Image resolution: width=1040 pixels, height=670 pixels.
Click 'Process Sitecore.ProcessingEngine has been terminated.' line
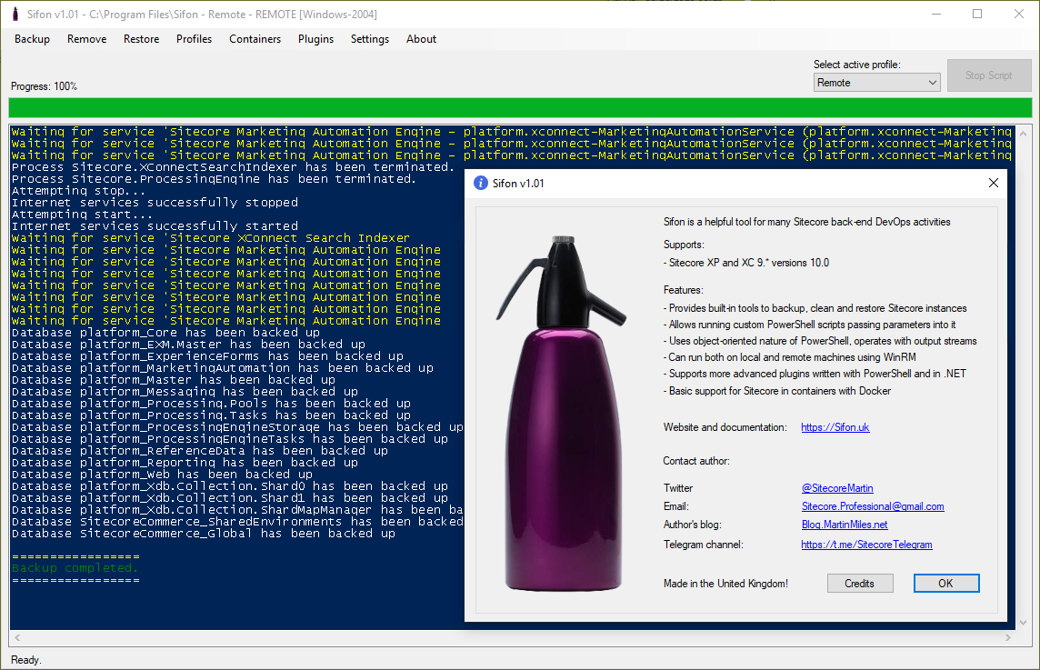[x=214, y=178]
